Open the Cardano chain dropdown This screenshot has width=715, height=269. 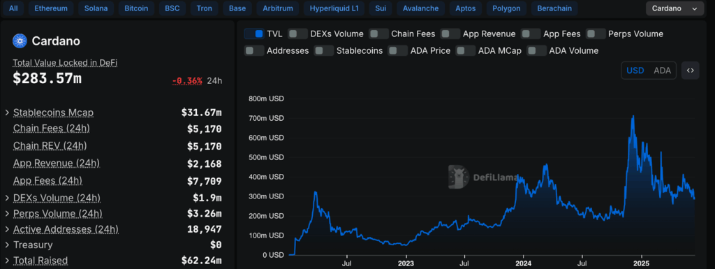[x=675, y=8]
